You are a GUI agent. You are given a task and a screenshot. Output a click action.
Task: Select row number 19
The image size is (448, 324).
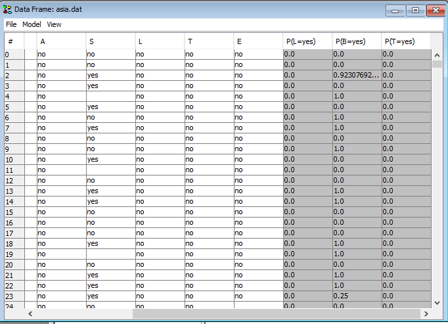coord(14,254)
